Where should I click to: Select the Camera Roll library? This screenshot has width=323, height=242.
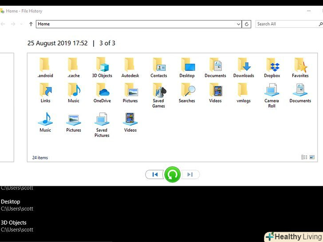pyautogui.click(x=272, y=95)
